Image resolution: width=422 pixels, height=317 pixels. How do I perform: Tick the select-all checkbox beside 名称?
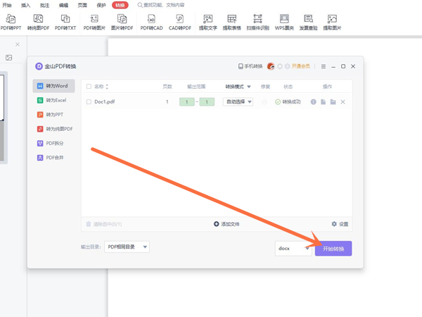(x=89, y=87)
